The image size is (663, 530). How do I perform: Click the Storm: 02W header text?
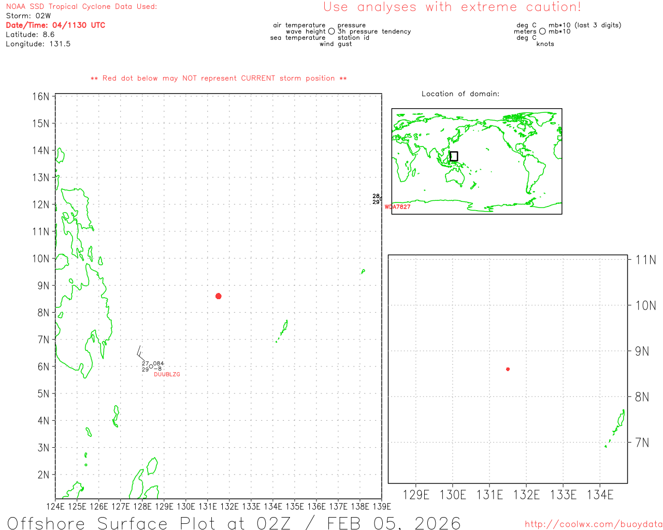[28, 16]
